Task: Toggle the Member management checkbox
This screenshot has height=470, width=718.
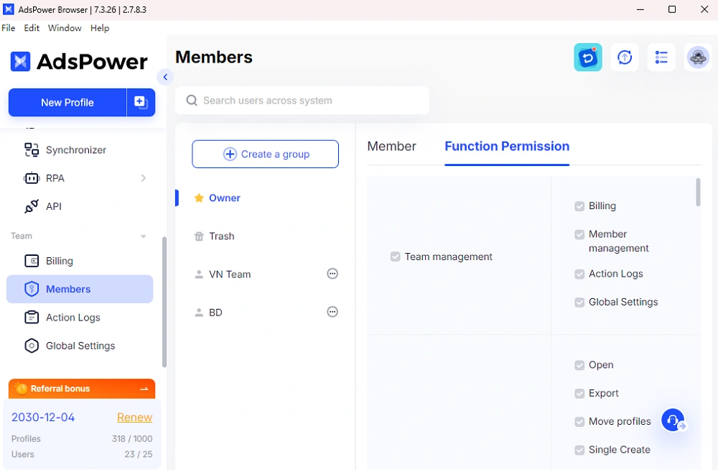Action: pyautogui.click(x=579, y=234)
